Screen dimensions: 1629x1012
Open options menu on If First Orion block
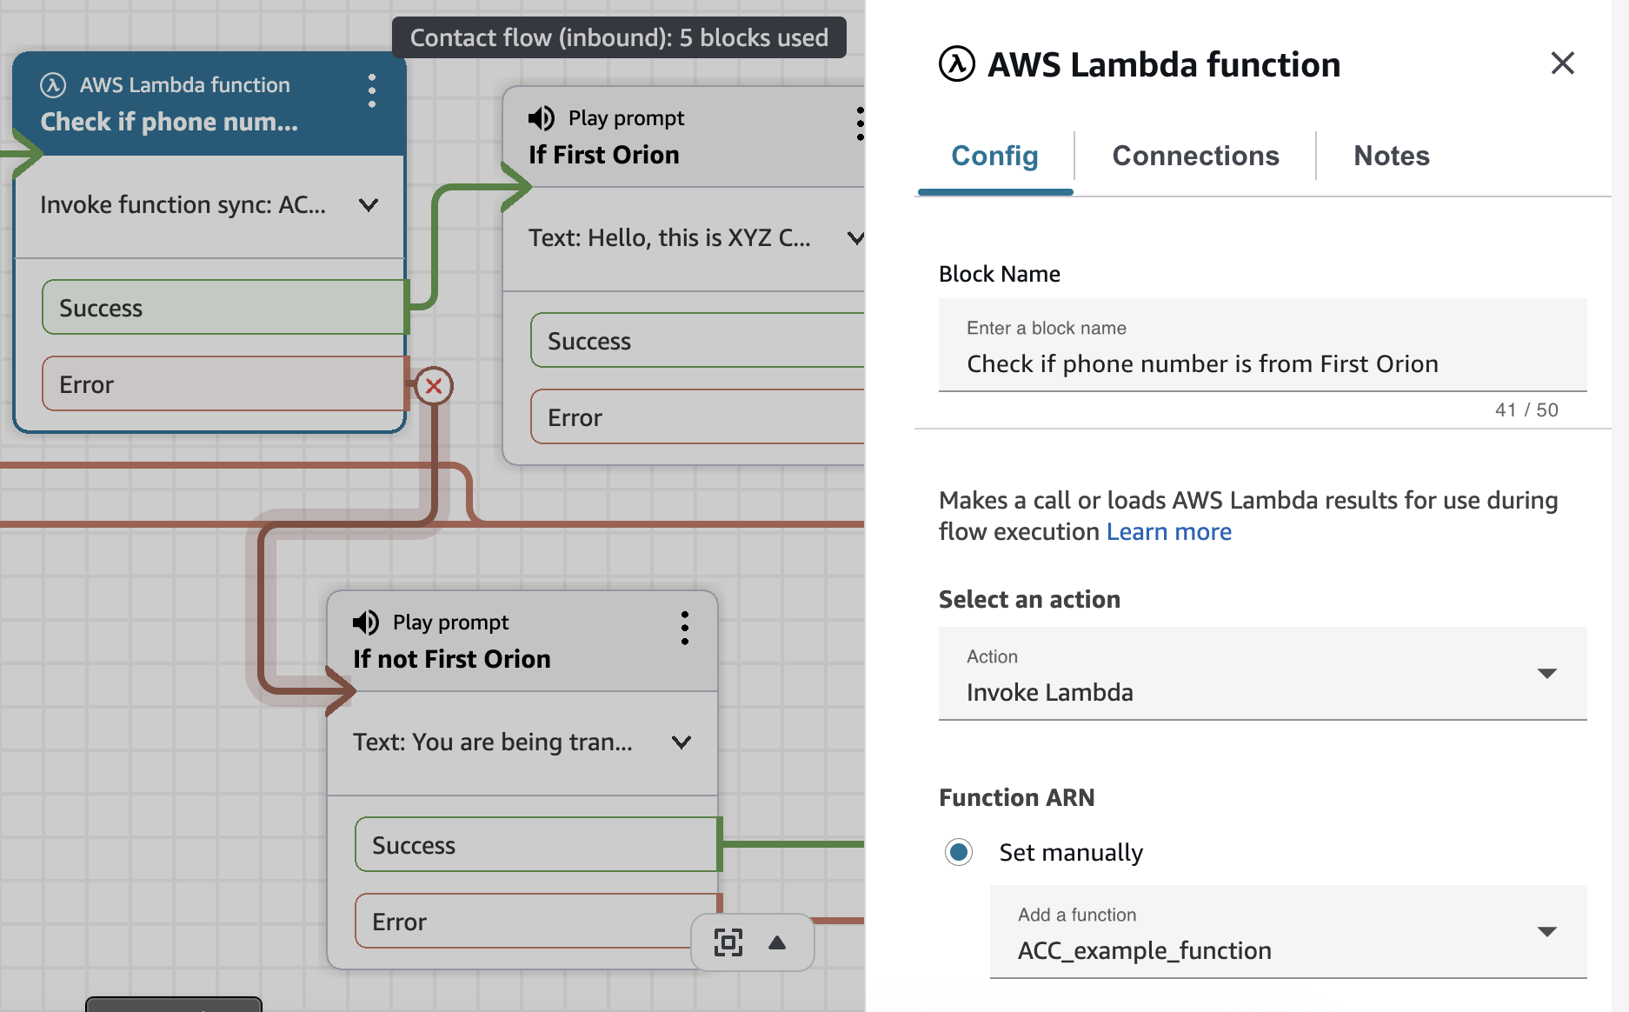pos(859,124)
